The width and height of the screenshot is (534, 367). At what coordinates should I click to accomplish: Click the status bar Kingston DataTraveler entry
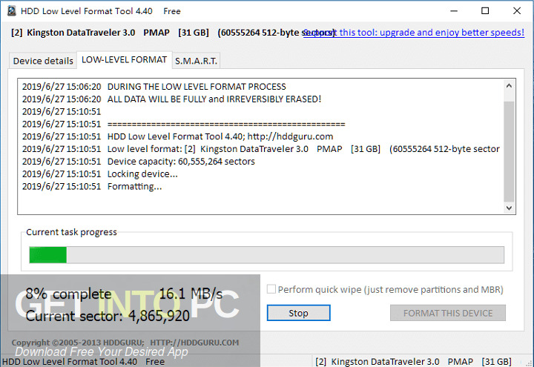(413, 362)
